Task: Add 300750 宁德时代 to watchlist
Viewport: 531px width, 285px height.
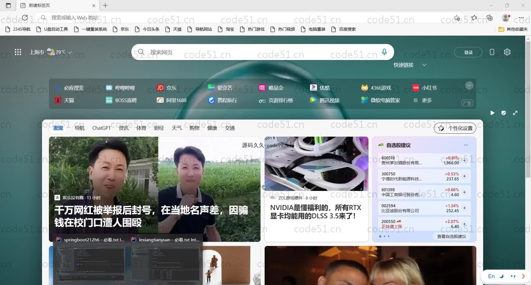Action: [x=465, y=176]
